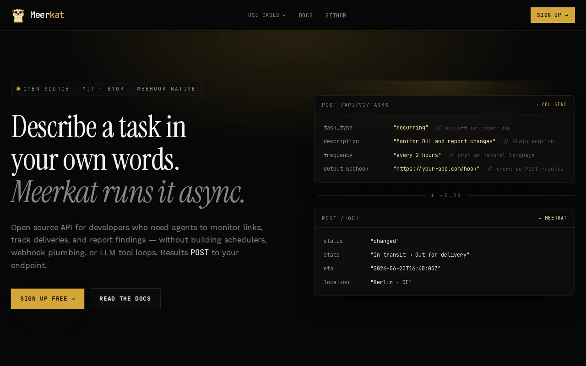Viewport: 586px width, 366px height.
Task: Click the eta timestamp value
Action: click(x=406, y=269)
